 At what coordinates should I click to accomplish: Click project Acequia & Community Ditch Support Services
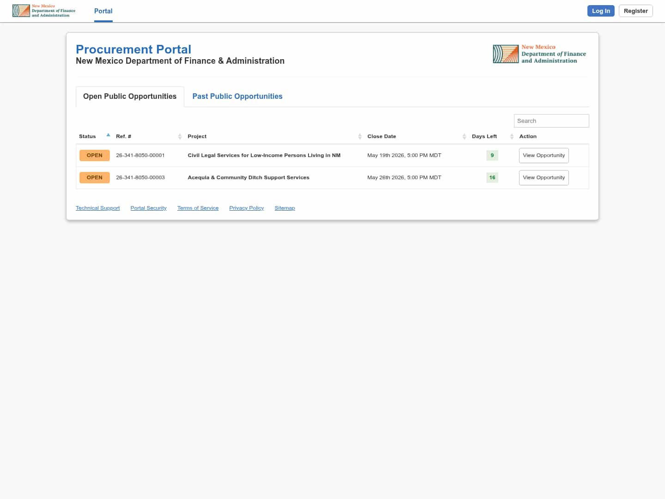(x=248, y=178)
